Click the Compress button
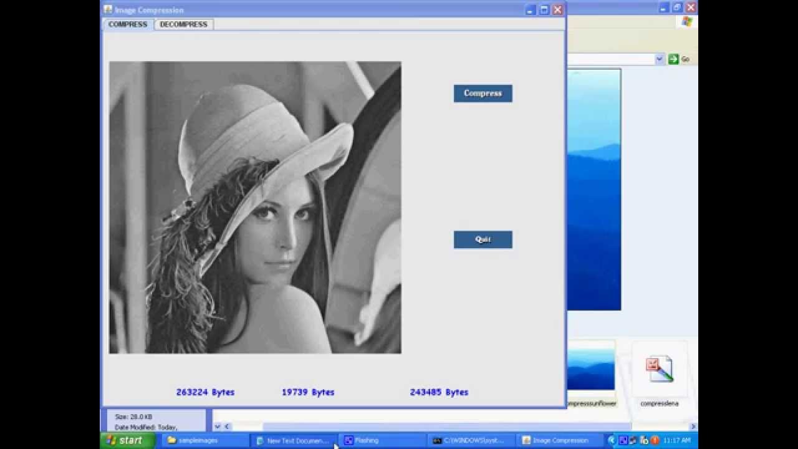This screenshot has height=449, width=798. pyautogui.click(x=483, y=94)
